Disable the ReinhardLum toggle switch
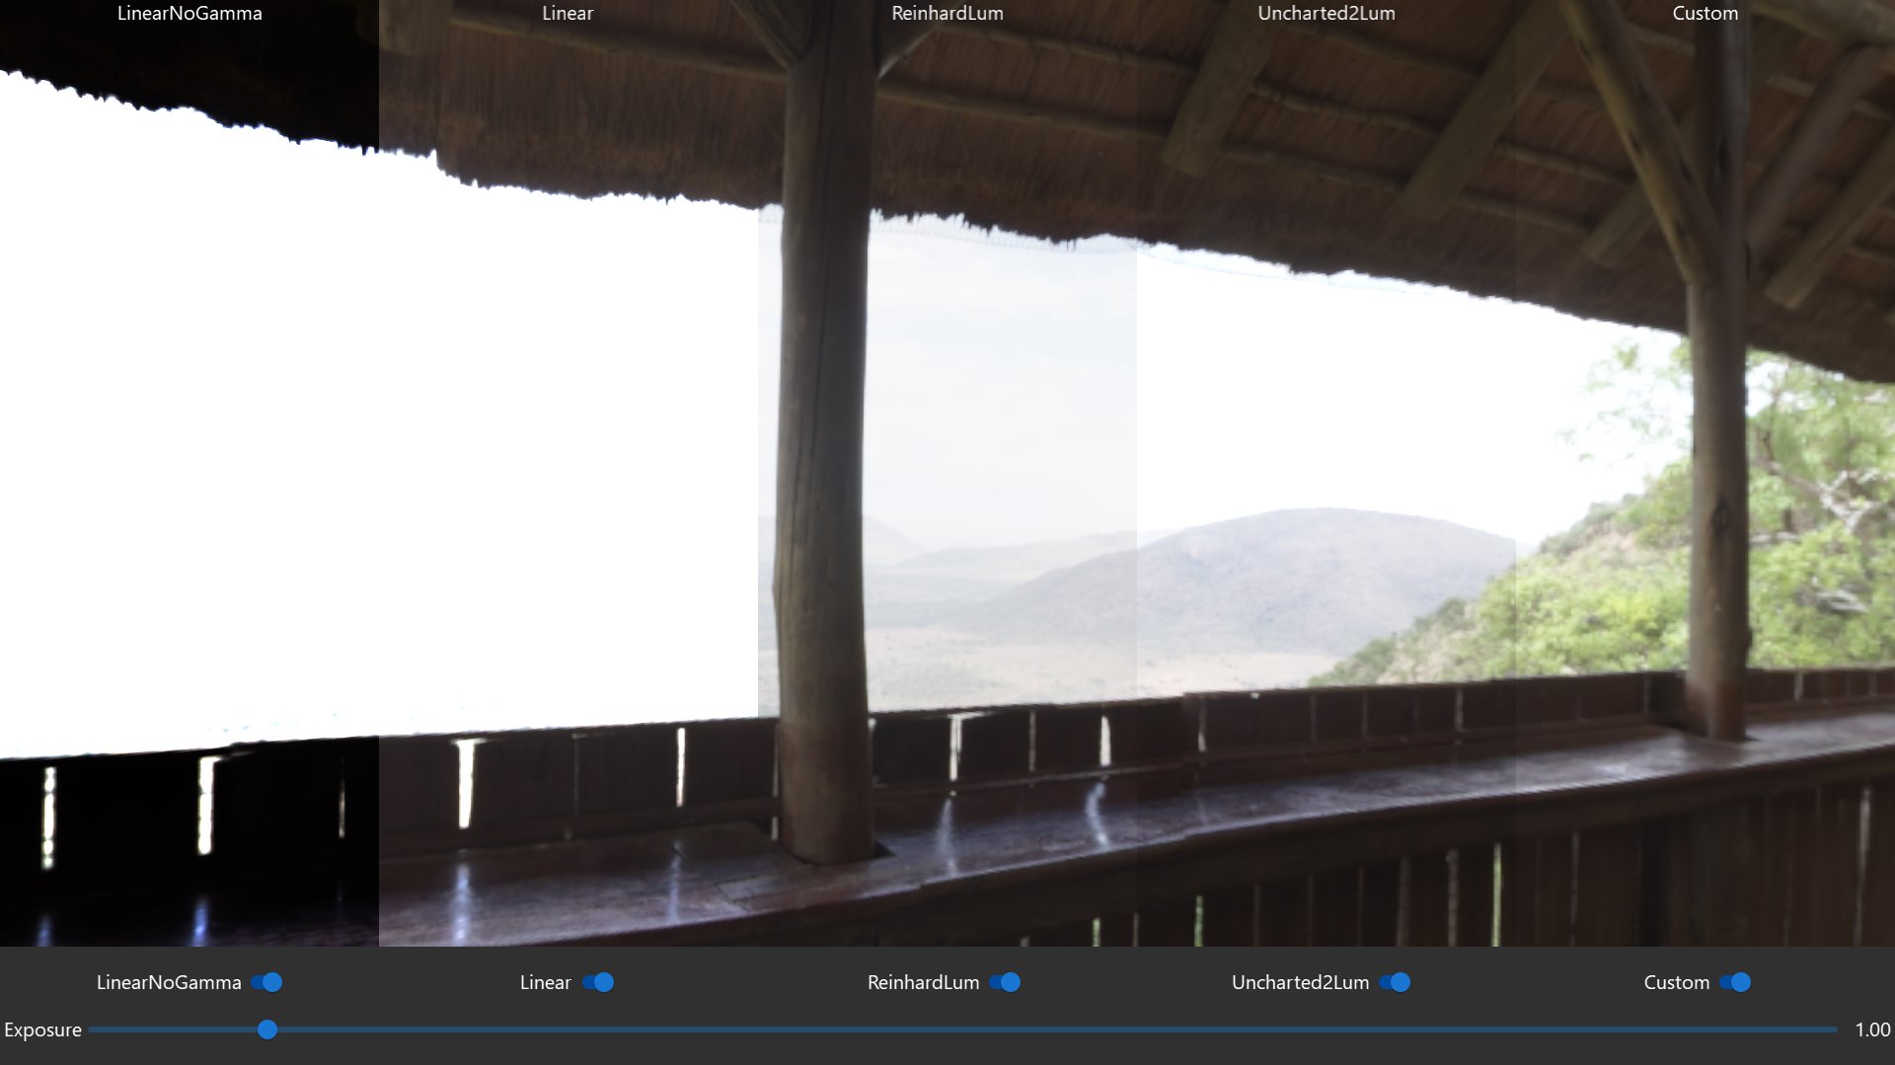Screen dimensions: 1895x1065 1005,982
